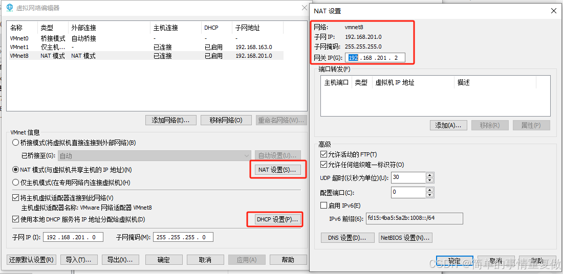Click the 名称 column header
Screen dimensions: 563x274
tap(22, 28)
